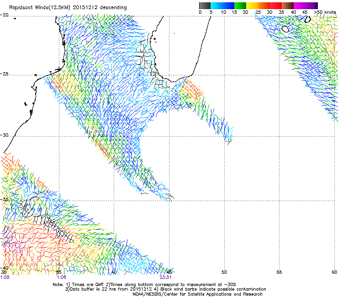The image size is (338, 297).
Task: Click the red 30-35 knots color bar segment
Action: pyautogui.click(x=276, y=5)
